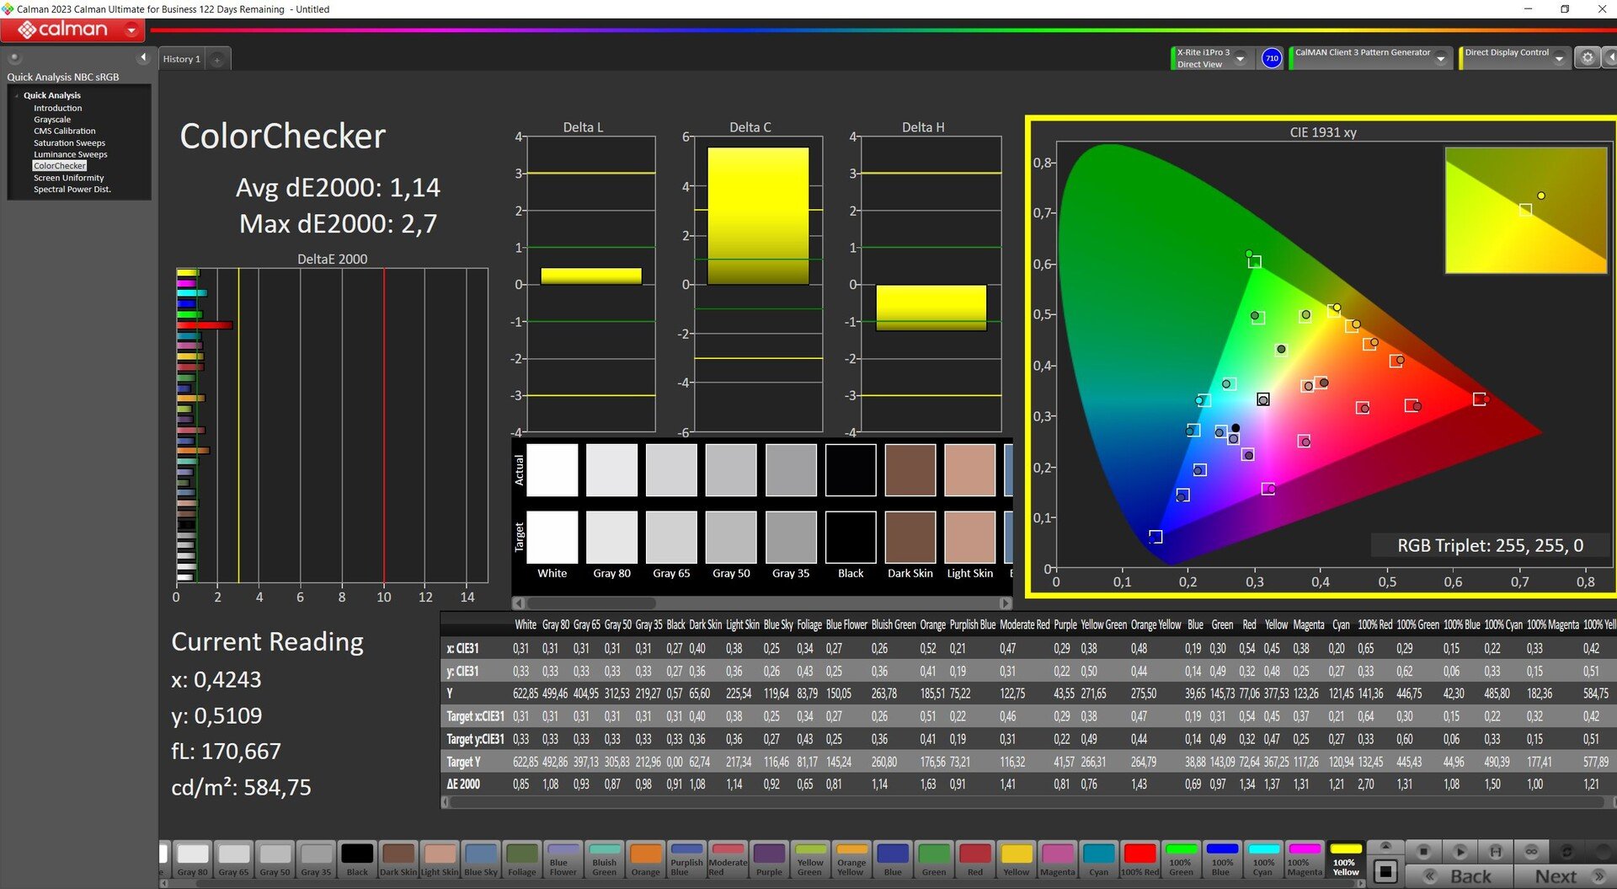Expand the pattern window up arrow
The width and height of the screenshot is (1617, 889).
[x=1385, y=846]
